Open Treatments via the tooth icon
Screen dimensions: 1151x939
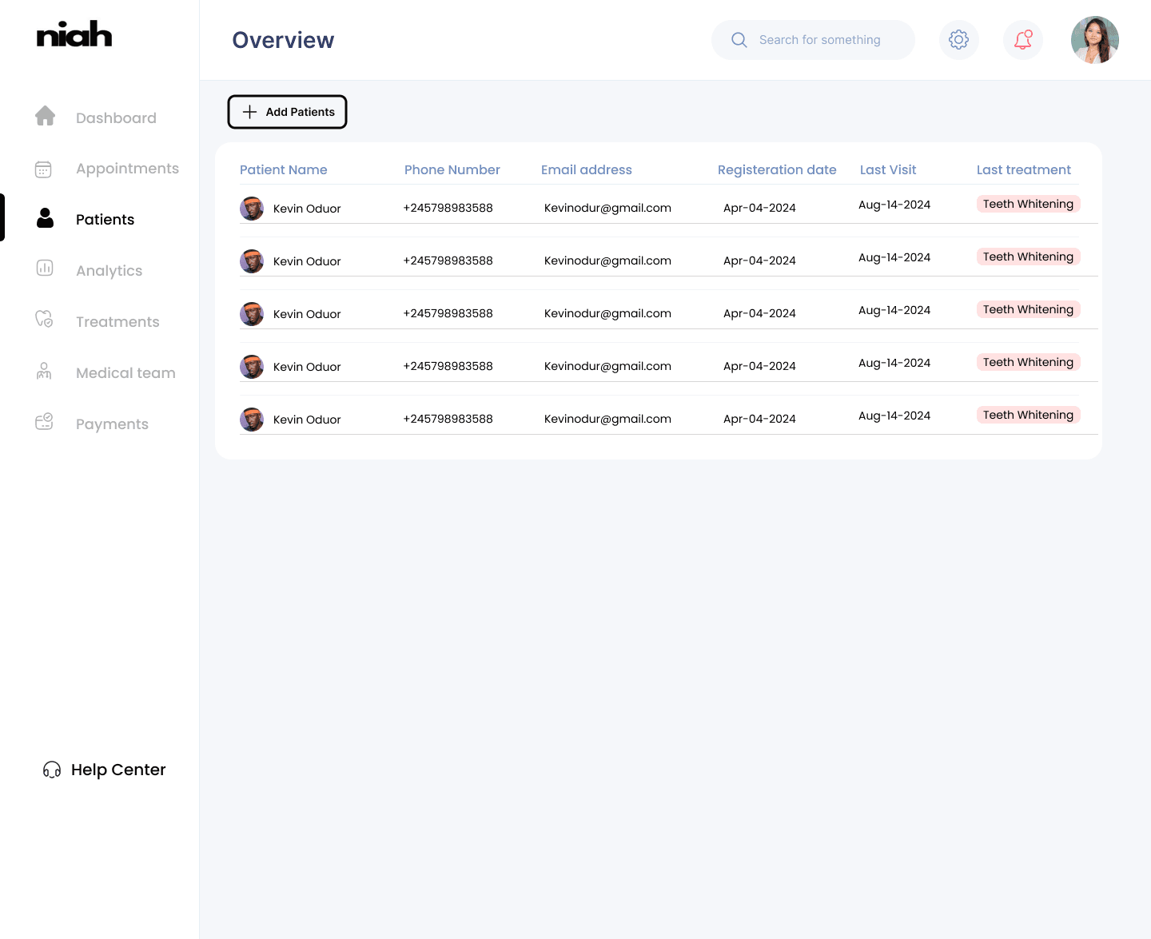(x=44, y=319)
